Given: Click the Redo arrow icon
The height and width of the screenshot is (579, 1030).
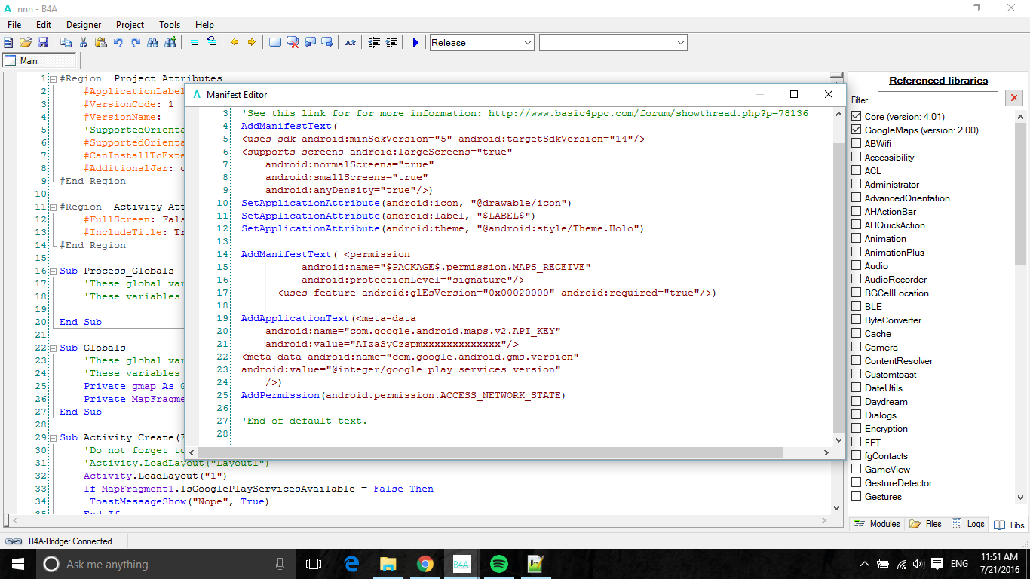Looking at the screenshot, I should pyautogui.click(x=136, y=43).
